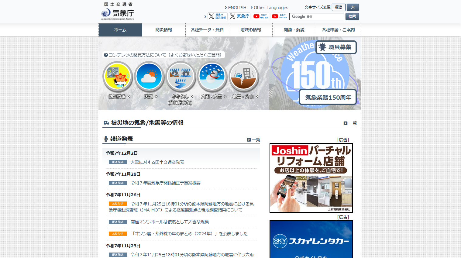Image resolution: width=461 pixels, height=258 pixels.
Task: Toggle font size to 大
Action: (353, 7)
